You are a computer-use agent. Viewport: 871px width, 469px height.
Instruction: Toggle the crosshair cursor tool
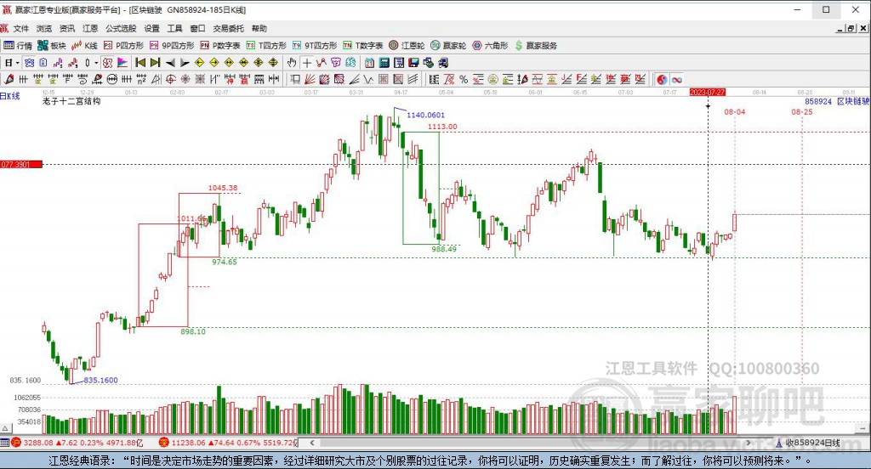[x=306, y=63]
